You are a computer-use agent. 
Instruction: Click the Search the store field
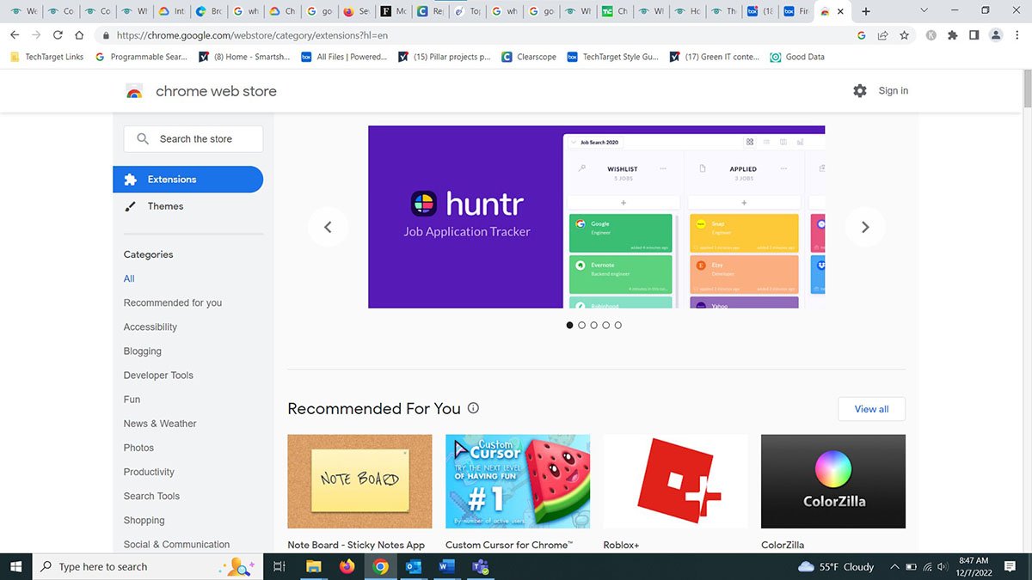tap(195, 139)
